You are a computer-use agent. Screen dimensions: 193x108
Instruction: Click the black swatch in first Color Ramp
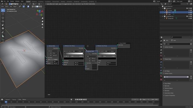pos(74,58)
